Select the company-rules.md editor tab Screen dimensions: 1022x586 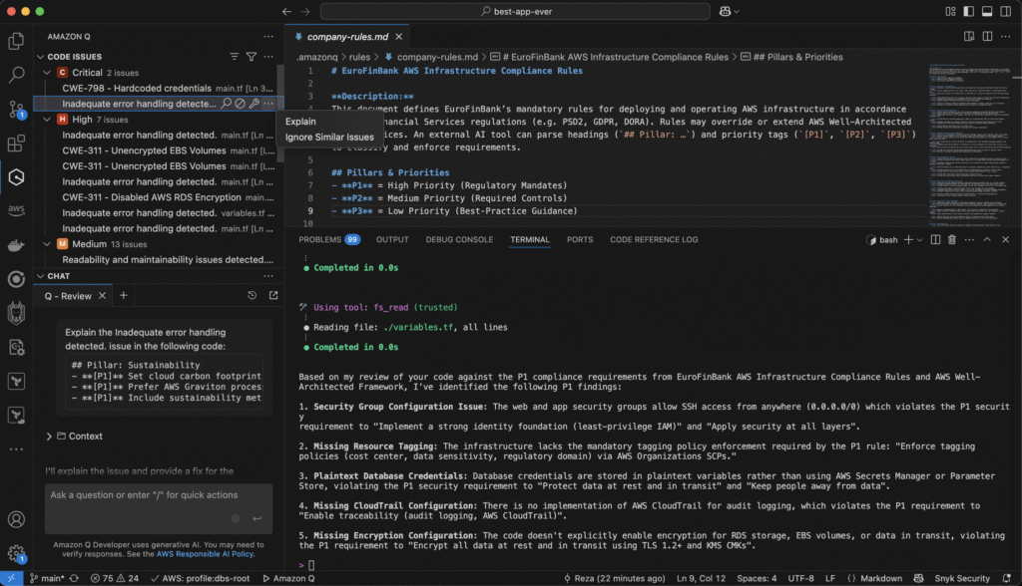(346, 37)
